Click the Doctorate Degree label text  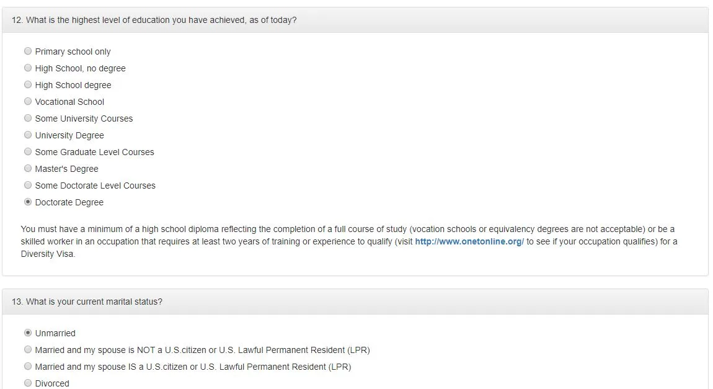coord(69,202)
